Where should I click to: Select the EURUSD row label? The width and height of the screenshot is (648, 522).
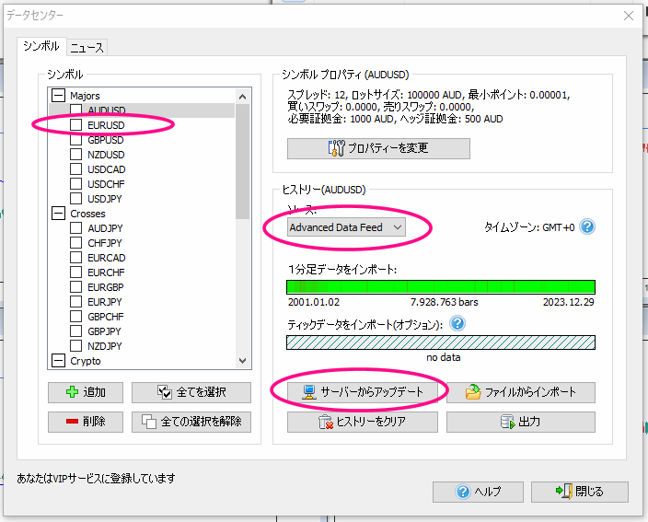coord(106,125)
